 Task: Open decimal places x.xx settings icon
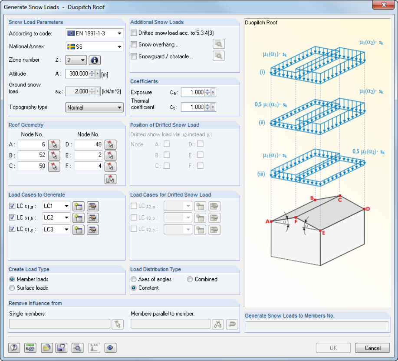click(x=94, y=348)
